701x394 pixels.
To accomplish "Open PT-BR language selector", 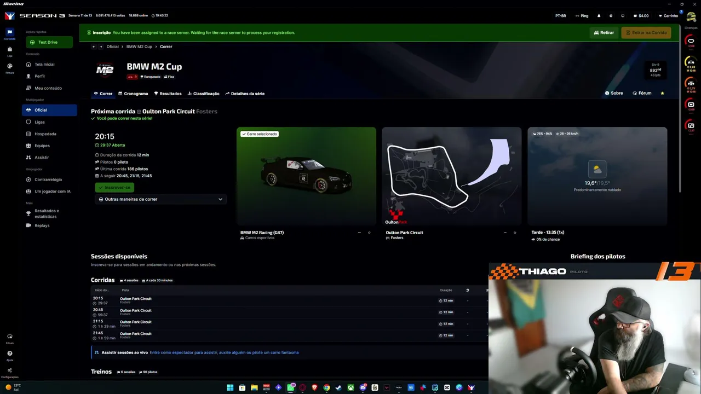I will 560,16.
